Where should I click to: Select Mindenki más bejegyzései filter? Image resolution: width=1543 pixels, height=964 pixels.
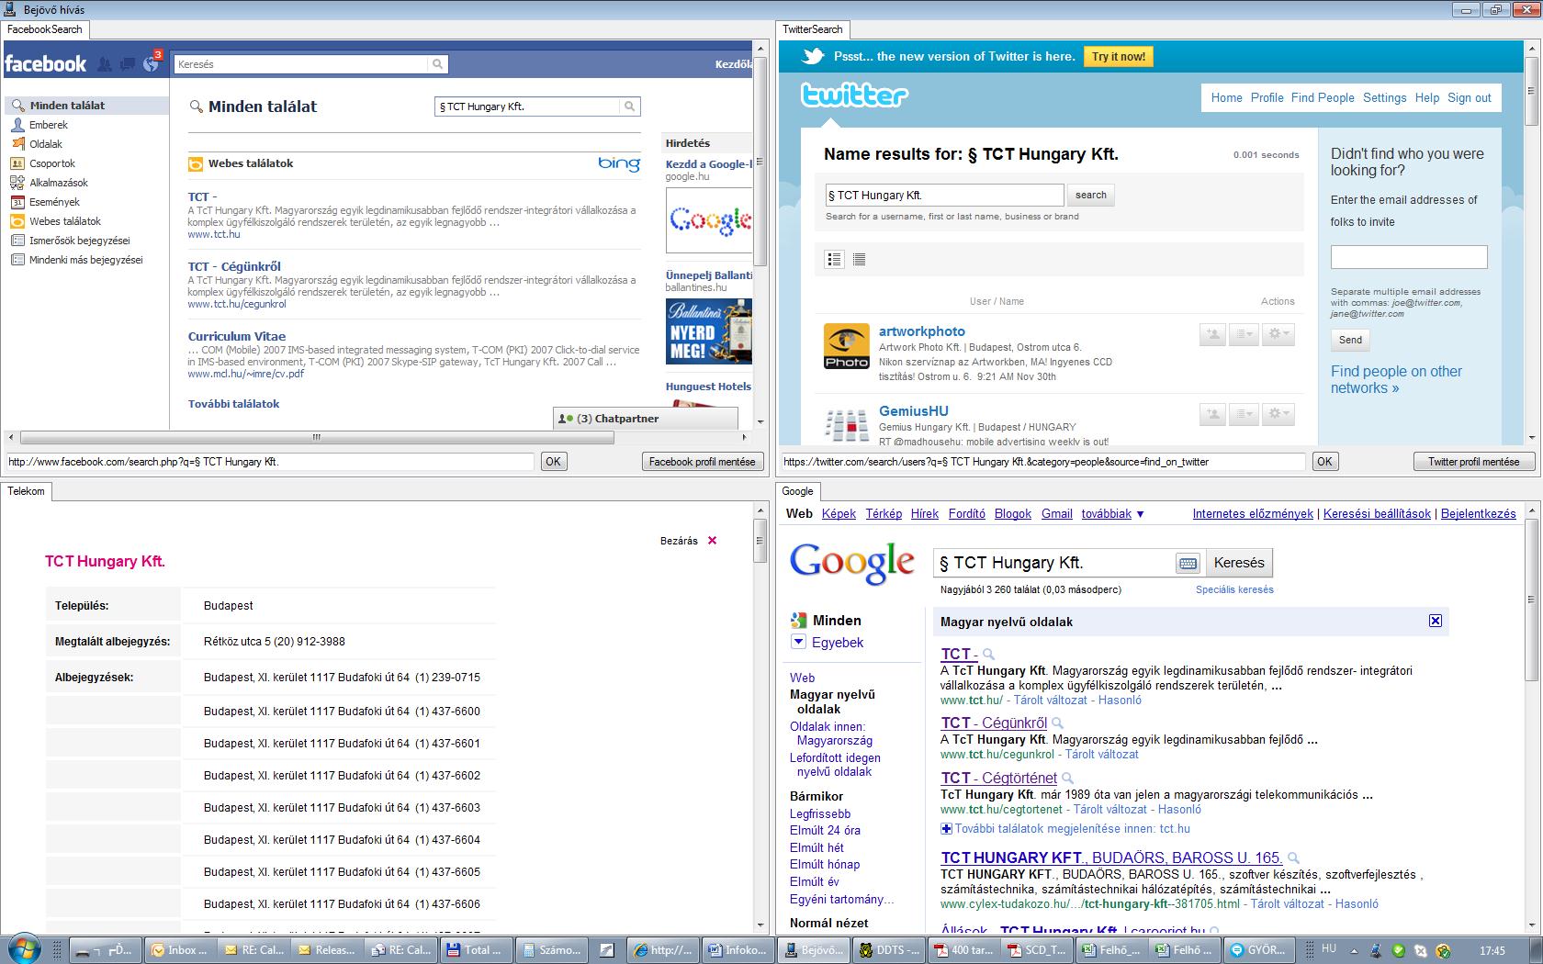[85, 260]
